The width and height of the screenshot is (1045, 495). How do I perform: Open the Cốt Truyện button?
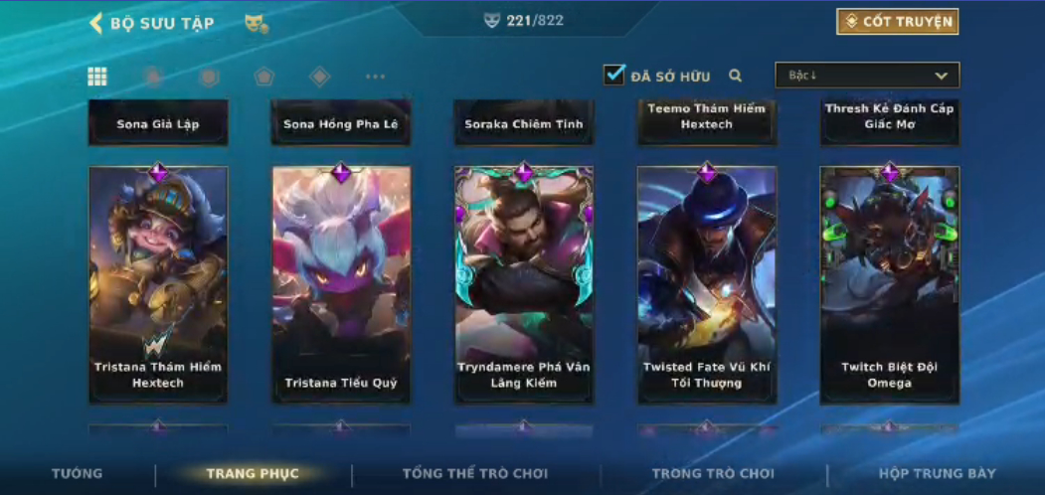tap(897, 21)
